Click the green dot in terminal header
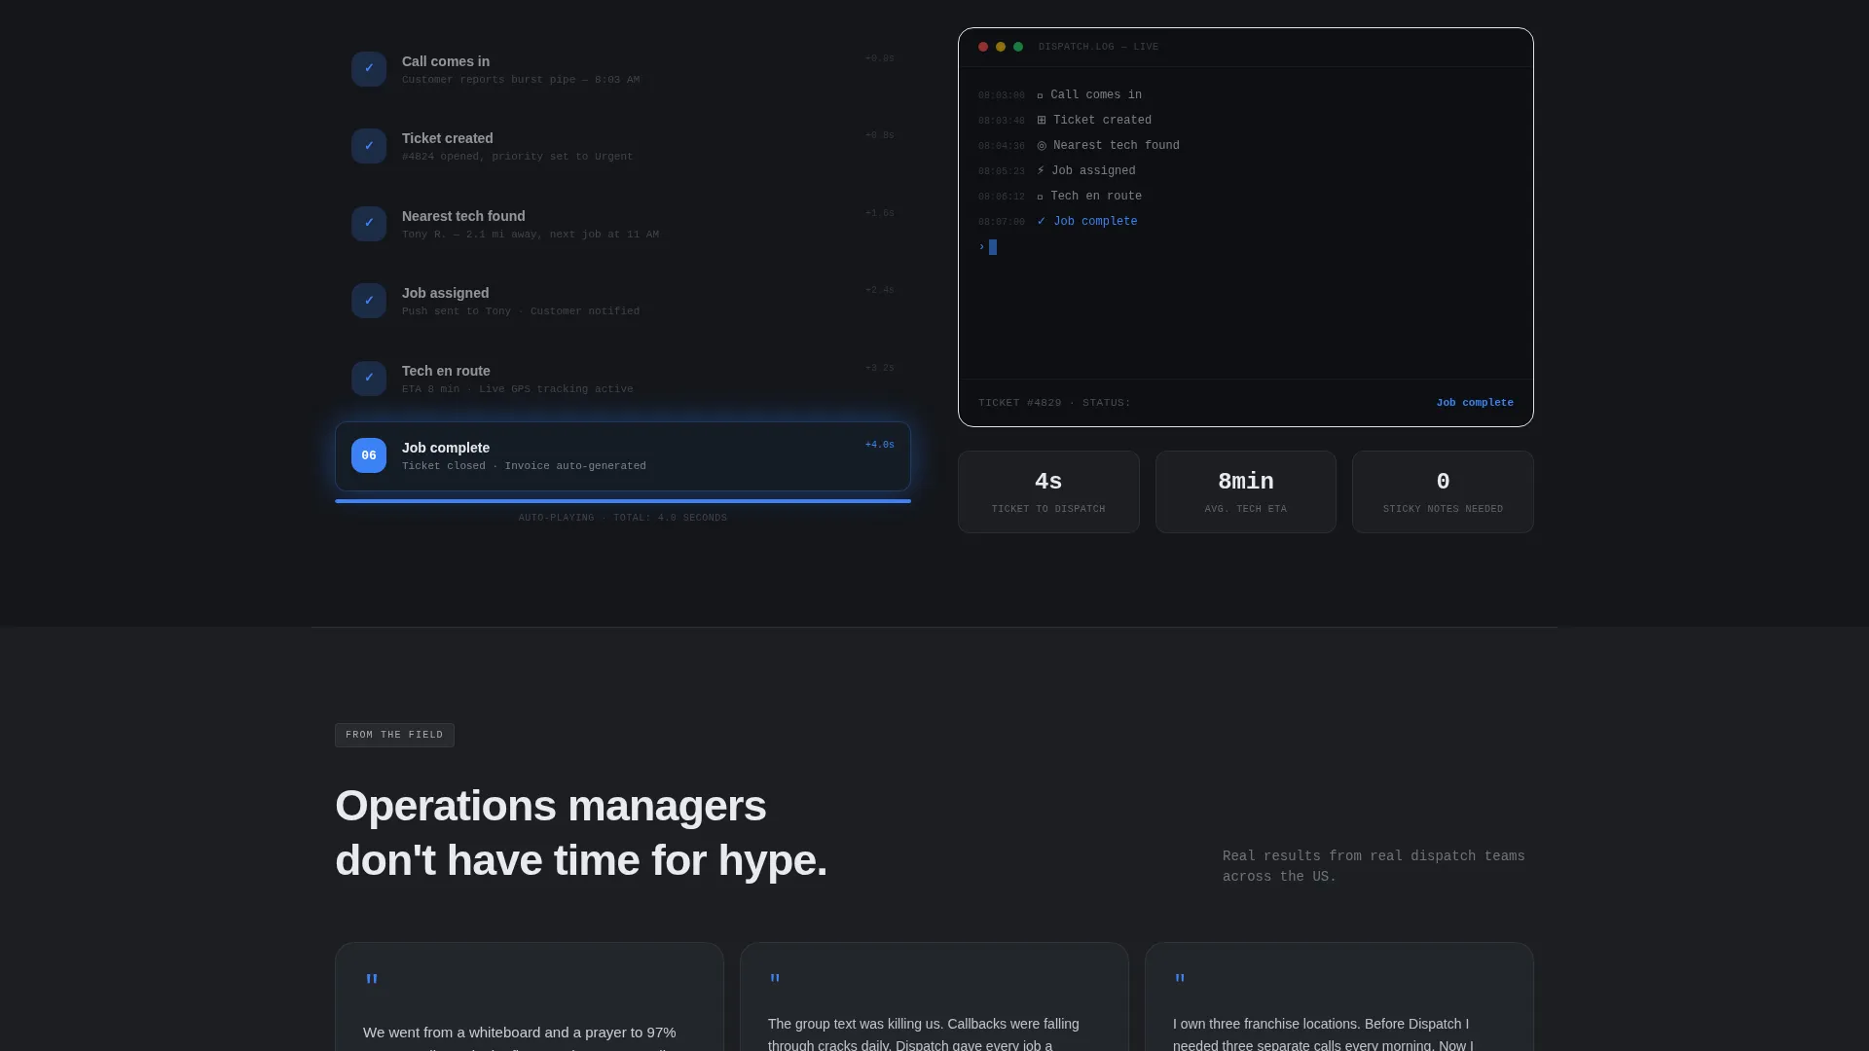Image resolution: width=1869 pixels, height=1051 pixels. [1018, 47]
